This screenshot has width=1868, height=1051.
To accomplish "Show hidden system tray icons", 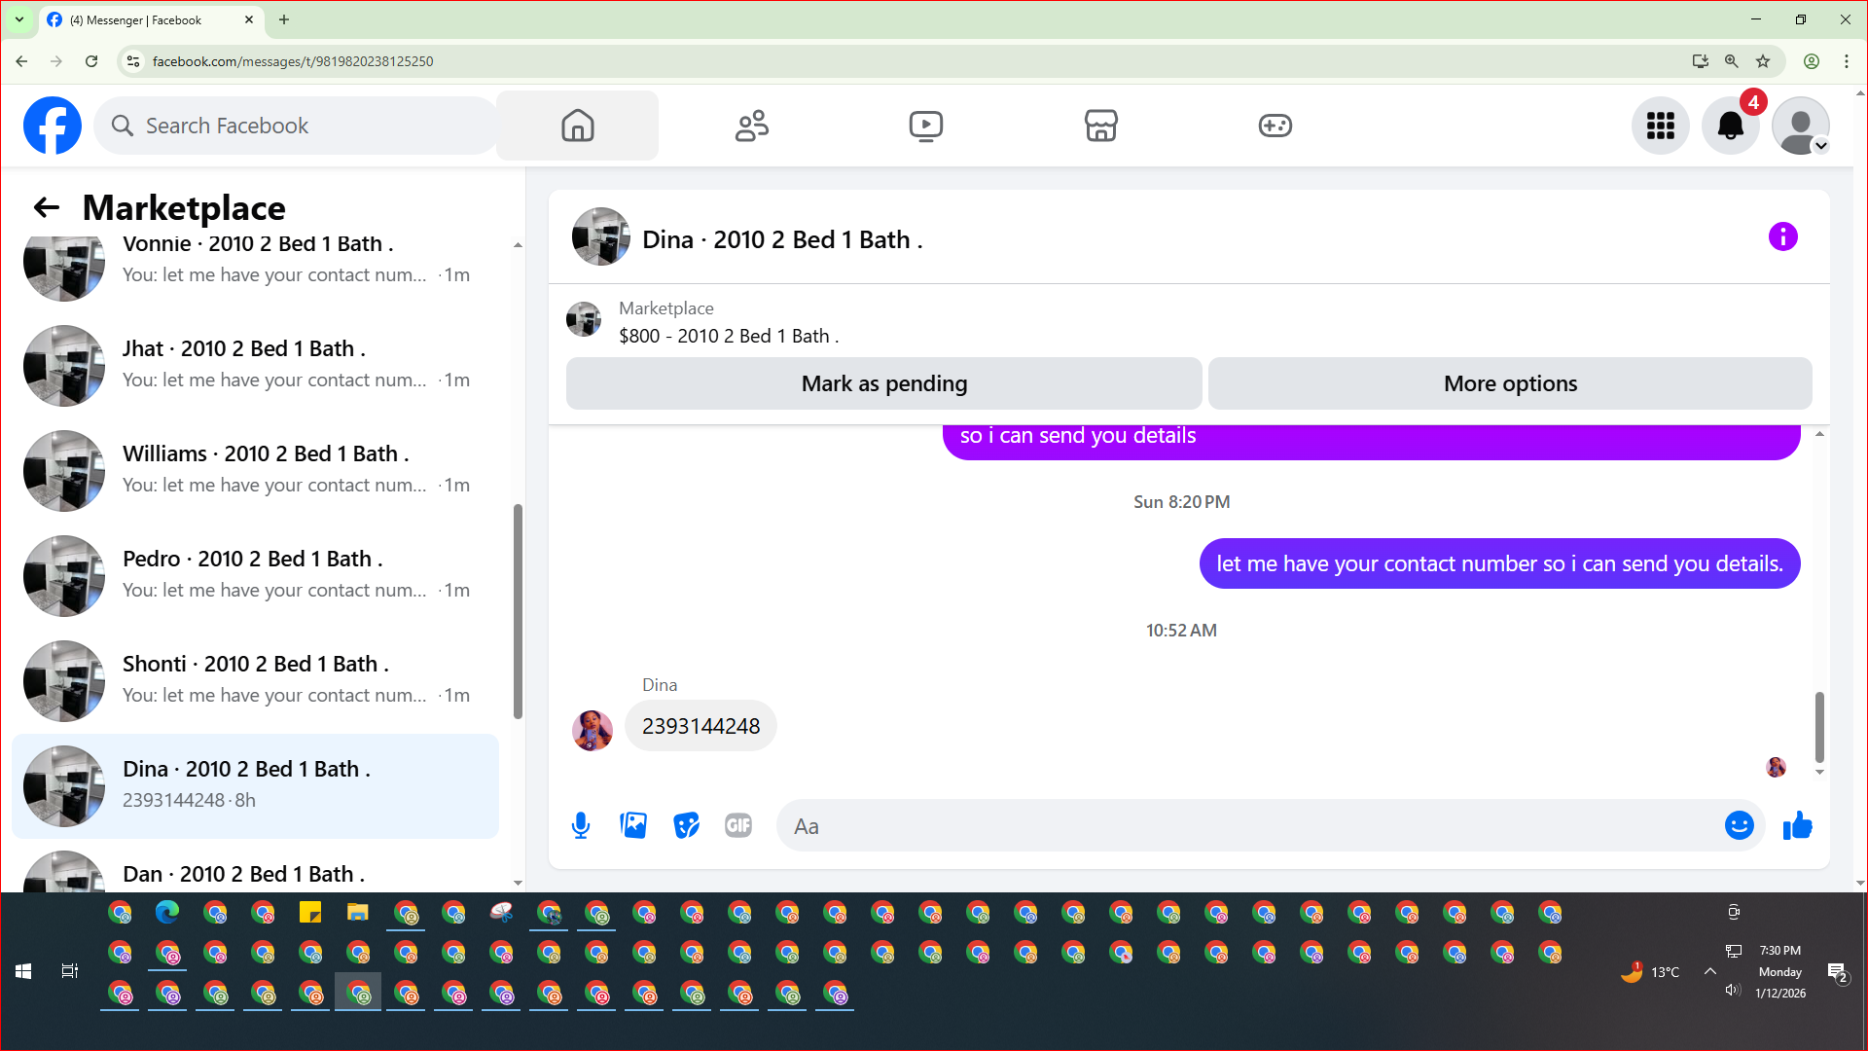I will 1709,971.
